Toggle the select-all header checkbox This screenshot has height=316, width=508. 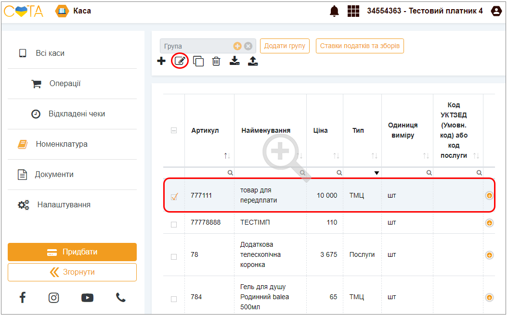tap(174, 130)
